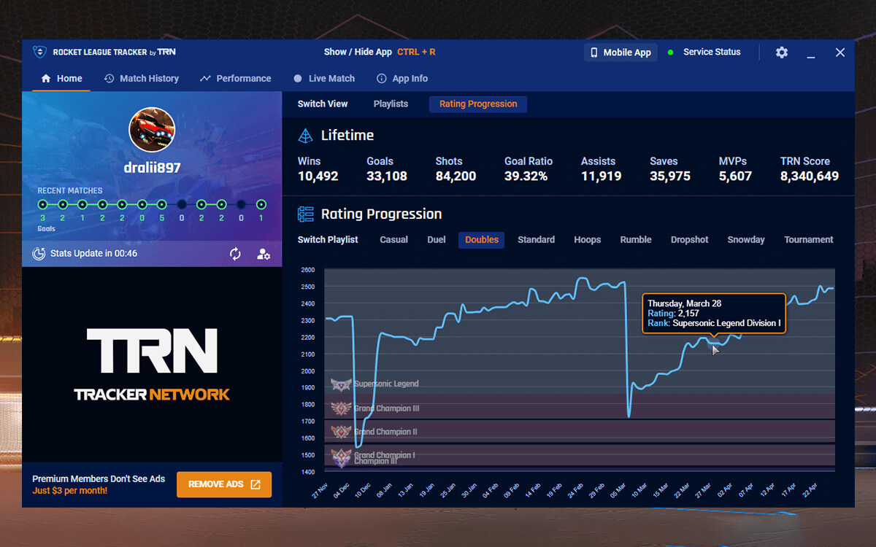Click the Wins value 10,492
The width and height of the screenshot is (876, 547).
[x=318, y=176]
